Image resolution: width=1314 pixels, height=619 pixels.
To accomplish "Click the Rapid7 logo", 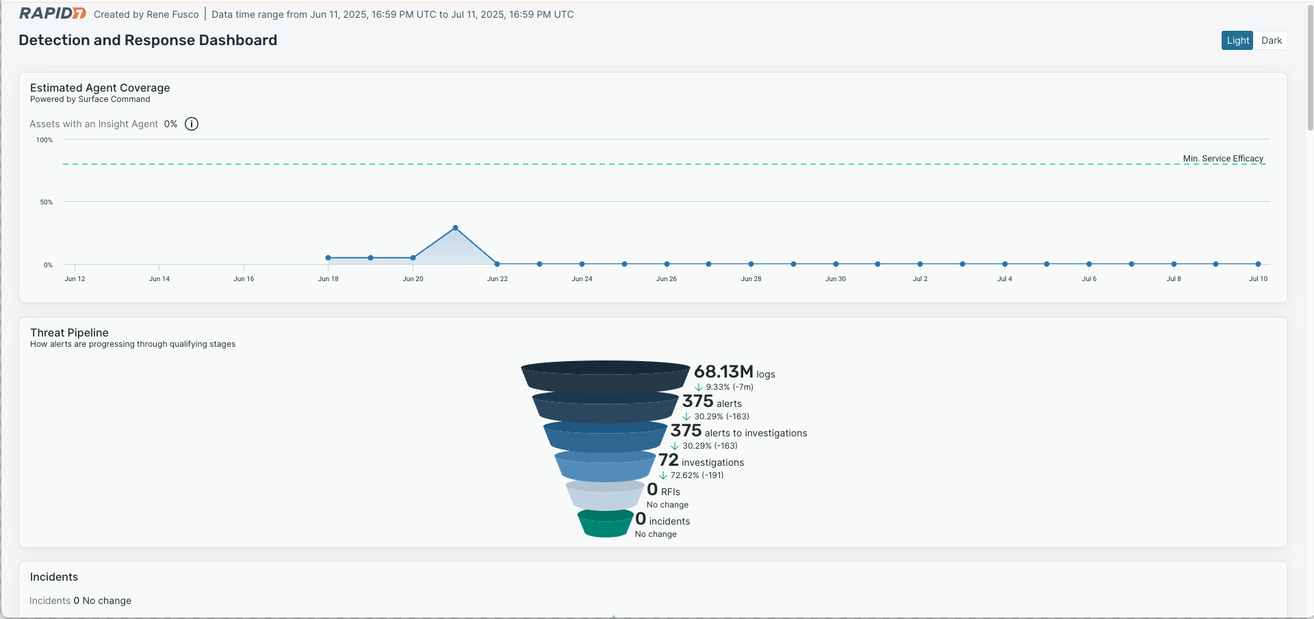I will [53, 14].
